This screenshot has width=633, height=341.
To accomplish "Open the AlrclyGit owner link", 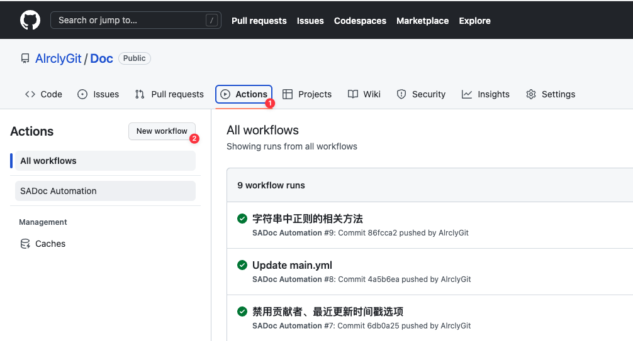I will [x=59, y=58].
